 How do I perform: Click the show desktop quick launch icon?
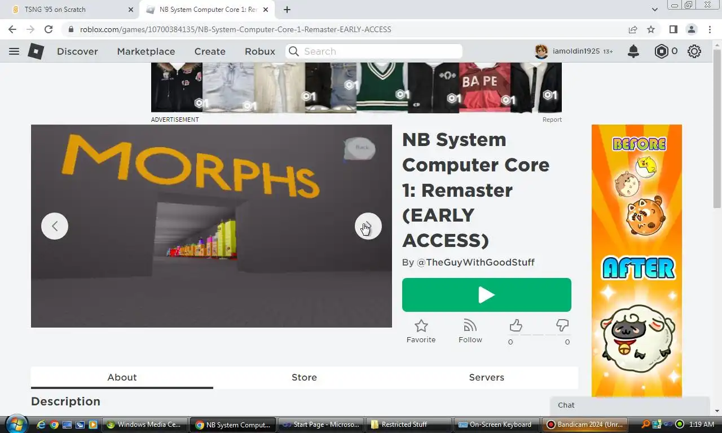tap(67, 425)
